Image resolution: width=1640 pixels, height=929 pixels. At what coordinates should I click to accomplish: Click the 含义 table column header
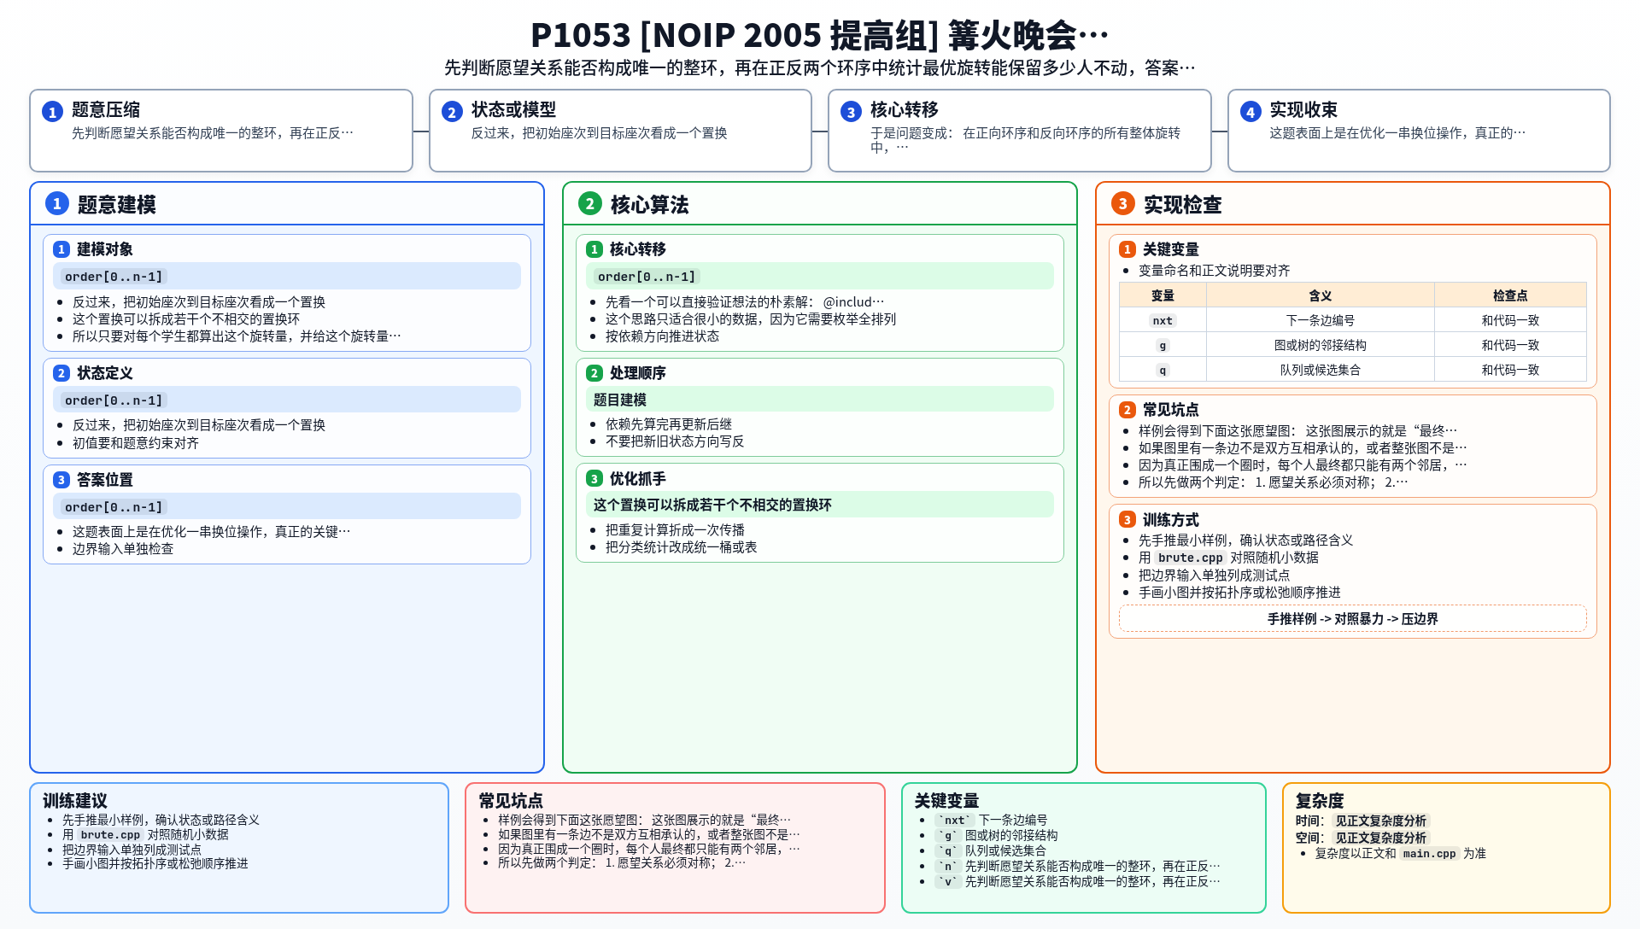1321,295
